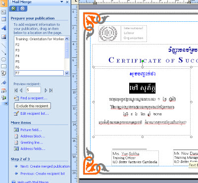Open Address fields link
Screen dimensions: 198x183
click(33, 149)
